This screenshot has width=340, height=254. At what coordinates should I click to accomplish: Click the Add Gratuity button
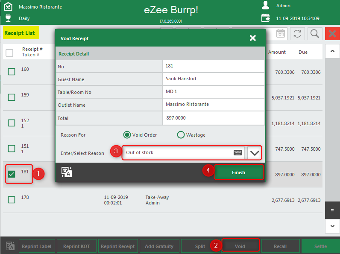tap(159, 246)
